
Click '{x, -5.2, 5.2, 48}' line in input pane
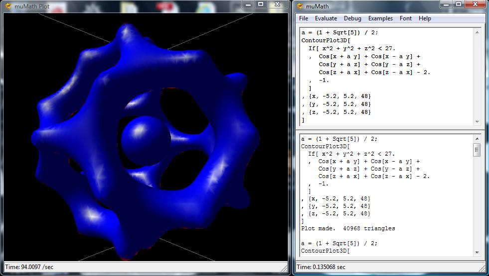point(336,96)
